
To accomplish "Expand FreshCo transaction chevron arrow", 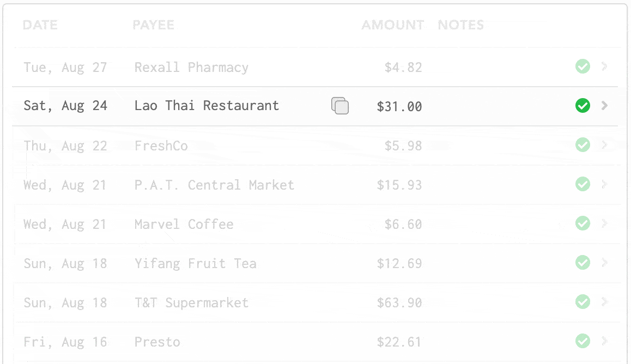I will click(x=604, y=145).
